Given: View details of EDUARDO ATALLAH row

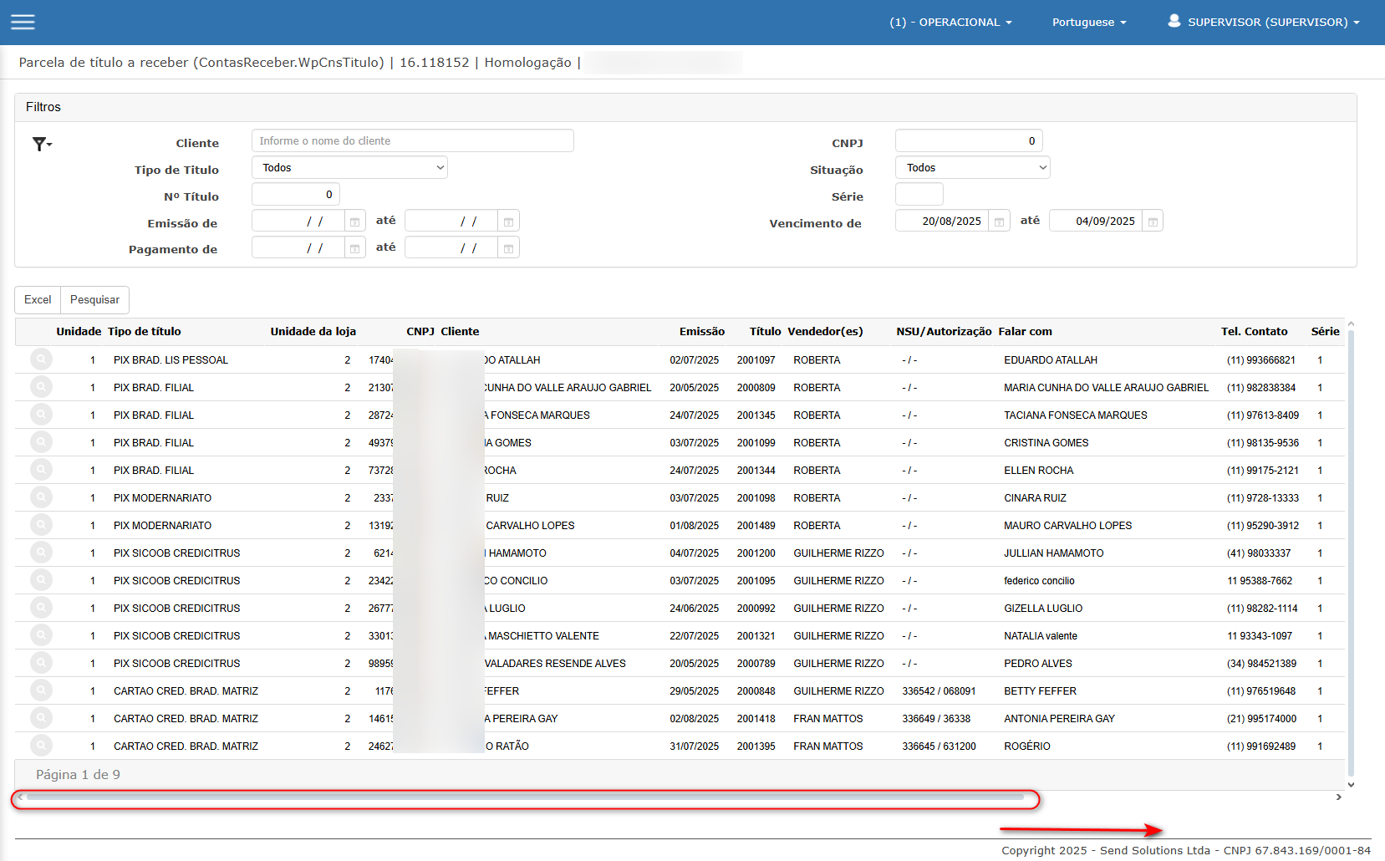Looking at the screenshot, I should [41, 359].
